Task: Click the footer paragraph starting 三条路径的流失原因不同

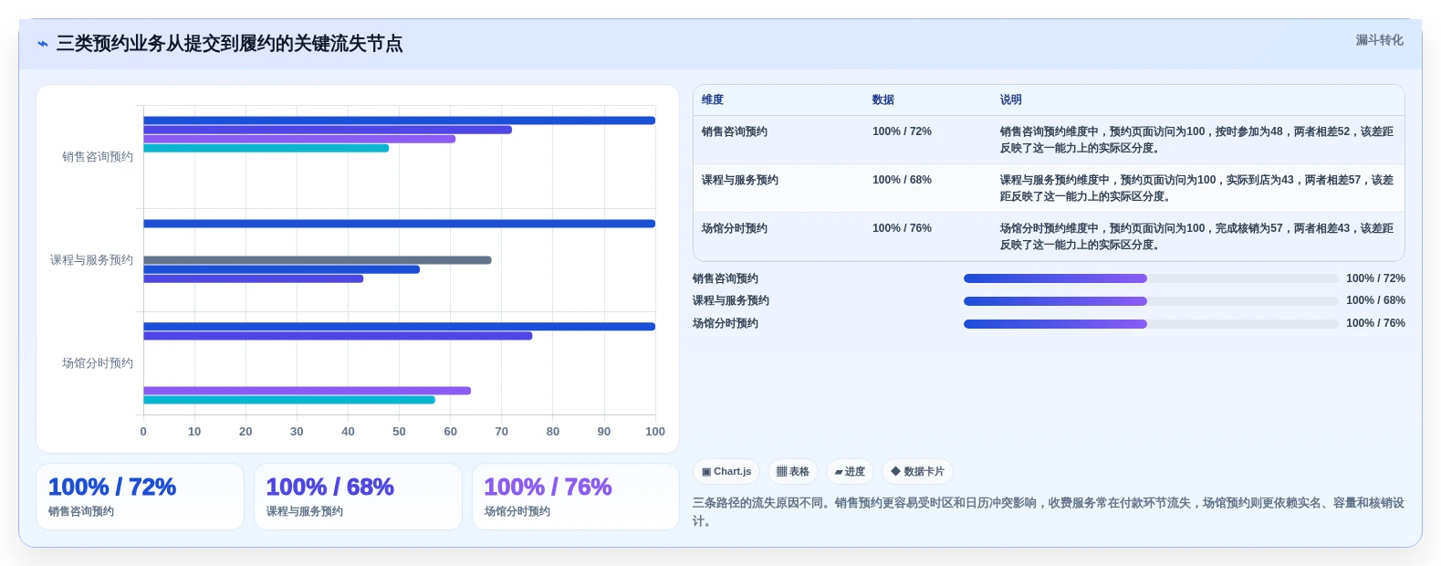Action: (x=1048, y=512)
